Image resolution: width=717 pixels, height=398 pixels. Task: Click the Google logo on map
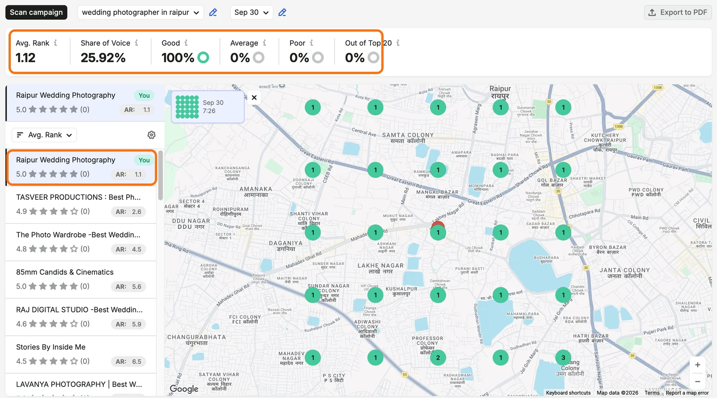click(x=184, y=389)
